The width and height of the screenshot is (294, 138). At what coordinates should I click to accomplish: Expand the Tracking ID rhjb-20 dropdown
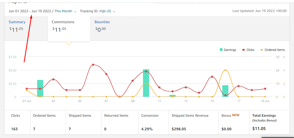pyautogui.click(x=97, y=11)
